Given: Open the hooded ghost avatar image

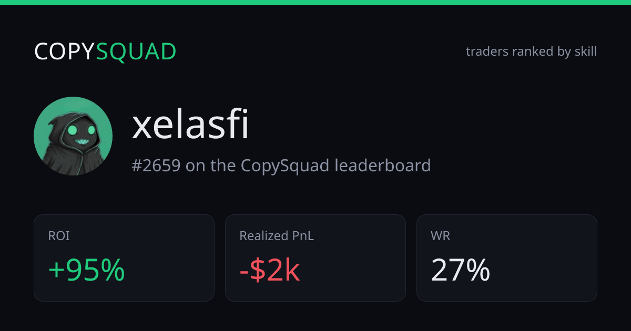Looking at the screenshot, I should coord(73,136).
